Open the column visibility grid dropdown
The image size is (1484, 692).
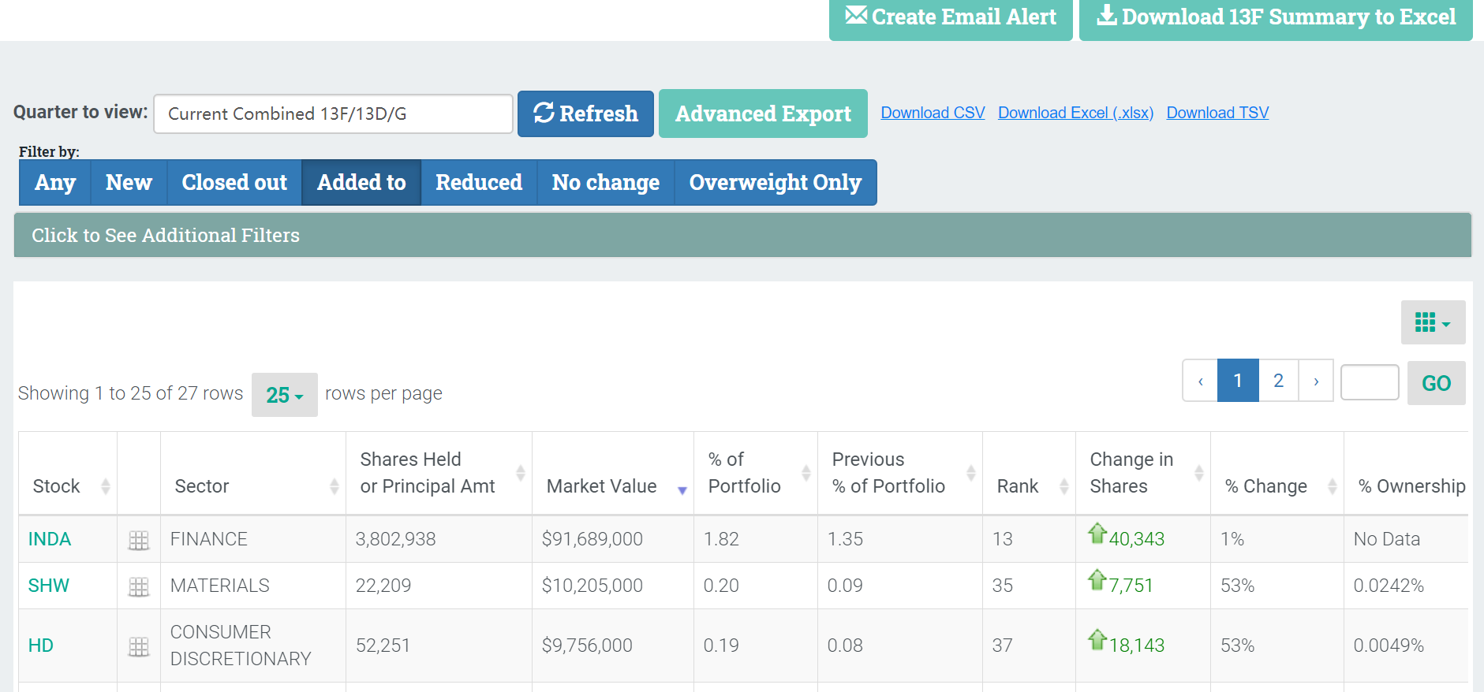1433,322
